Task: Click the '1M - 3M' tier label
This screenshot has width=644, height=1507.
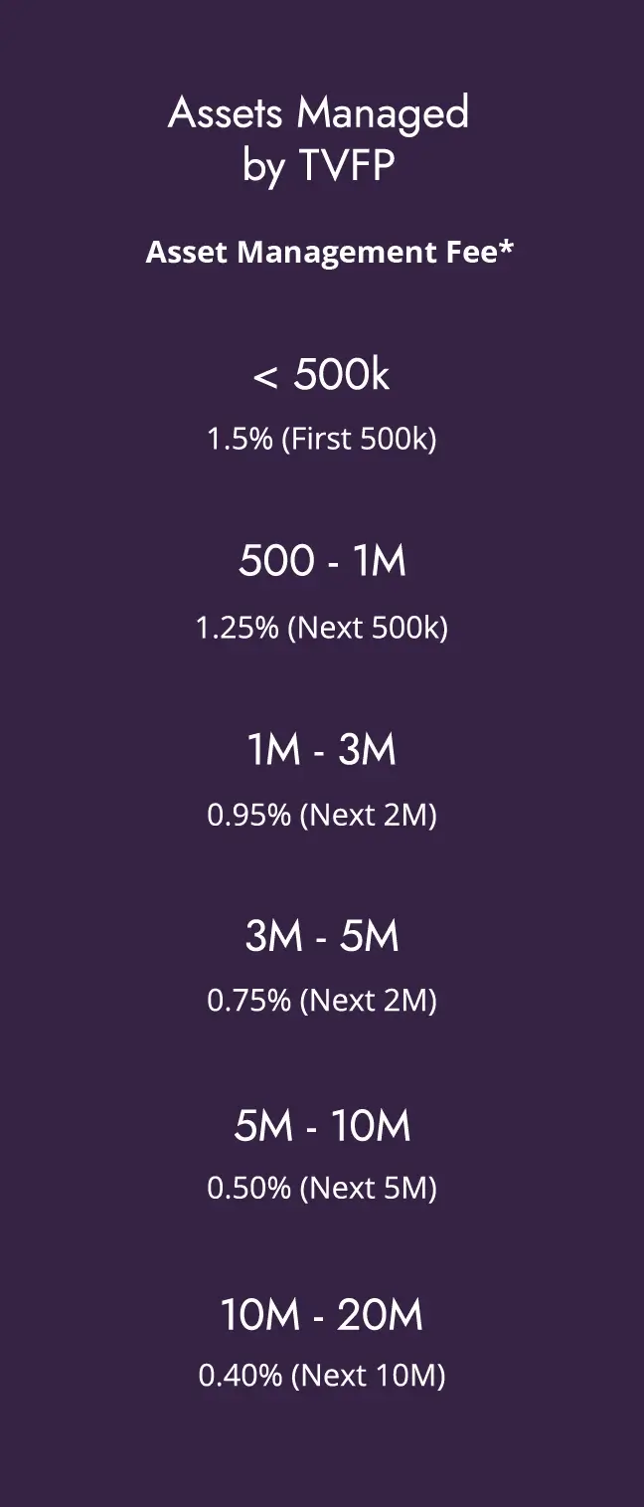Action: (322, 749)
